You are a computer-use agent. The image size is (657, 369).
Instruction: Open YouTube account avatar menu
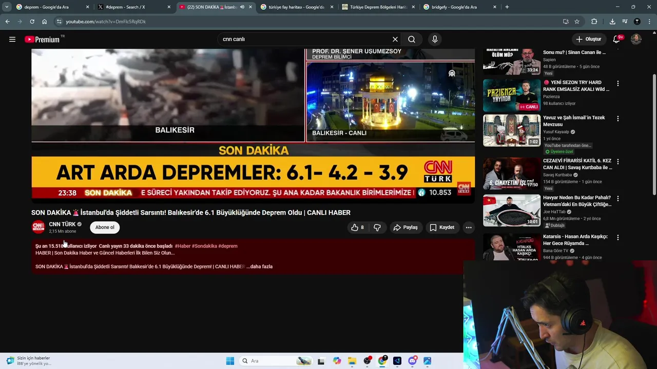pyautogui.click(x=636, y=39)
